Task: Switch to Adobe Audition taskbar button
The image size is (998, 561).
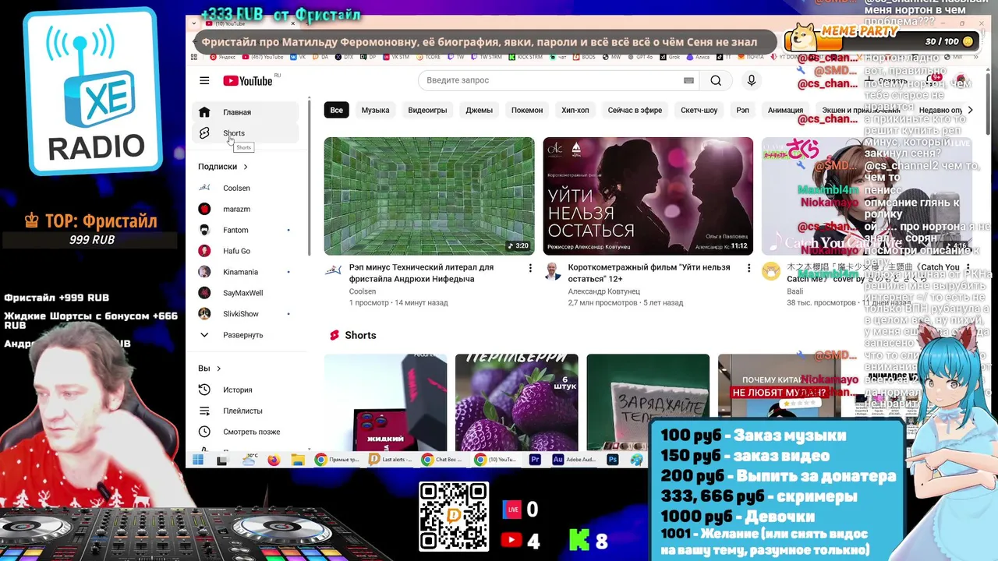Action: 574,460
